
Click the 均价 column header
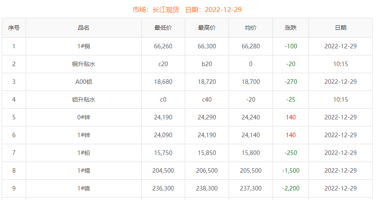[x=251, y=28]
